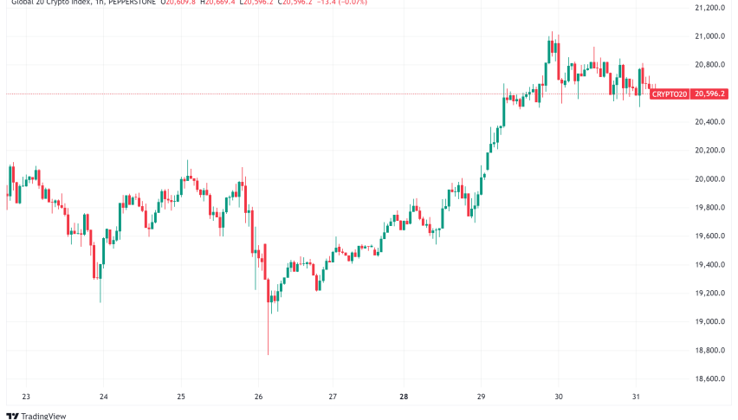Click the 20,000.0 price axis label

(710, 179)
